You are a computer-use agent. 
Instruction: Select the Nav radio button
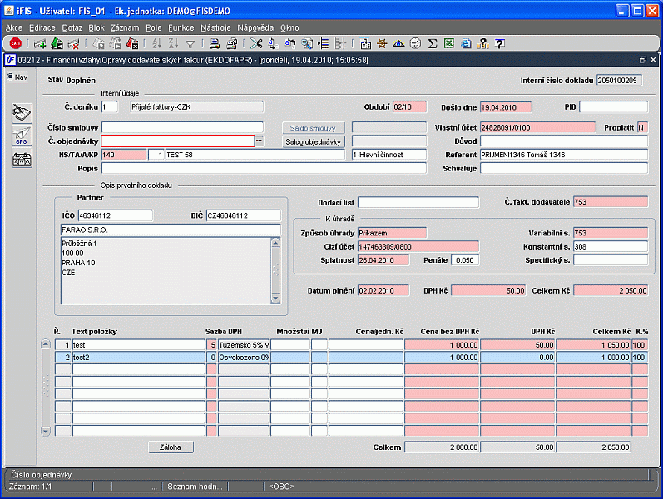click(x=10, y=77)
